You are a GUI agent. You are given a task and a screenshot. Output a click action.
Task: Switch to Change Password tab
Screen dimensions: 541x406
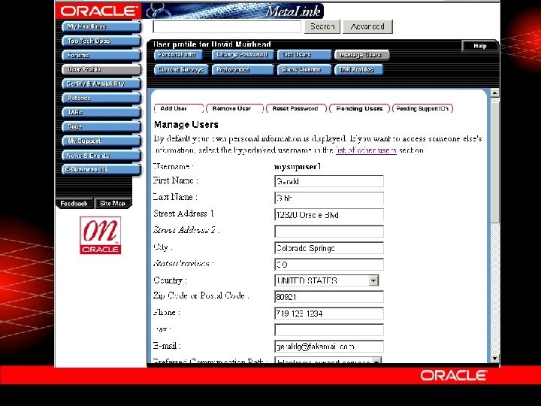coord(243,55)
